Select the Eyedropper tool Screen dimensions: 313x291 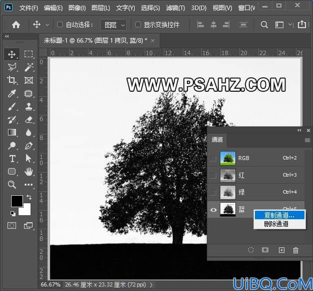click(12, 93)
